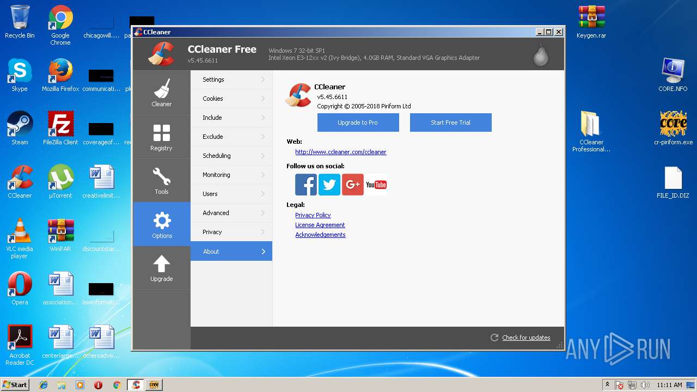Screen dimensions: 697x392
Task: Click the Upgrade to Pro button
Action: [358, 122]
